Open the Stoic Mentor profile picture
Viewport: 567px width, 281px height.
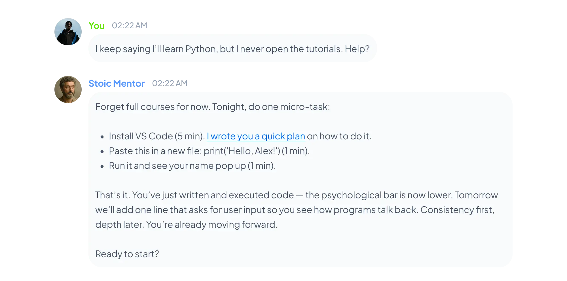click(68, 89)
